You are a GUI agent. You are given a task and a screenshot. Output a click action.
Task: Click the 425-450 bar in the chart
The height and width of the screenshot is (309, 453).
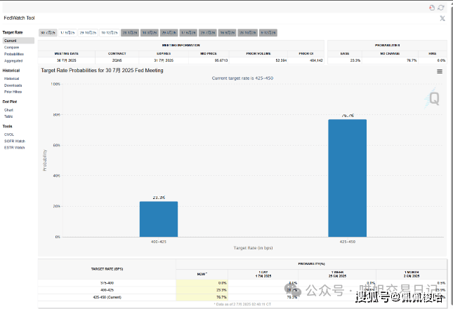(347, 178)
